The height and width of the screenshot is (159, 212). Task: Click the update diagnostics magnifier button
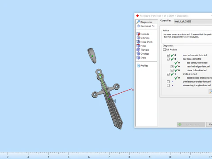[210, 91]
